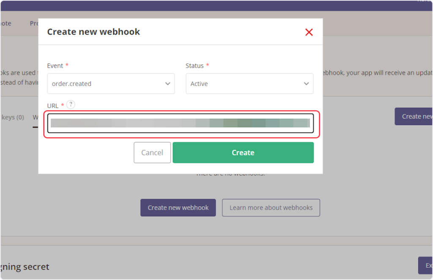Select the Active status value
The image size is (433, 280).
pos(199,84)
